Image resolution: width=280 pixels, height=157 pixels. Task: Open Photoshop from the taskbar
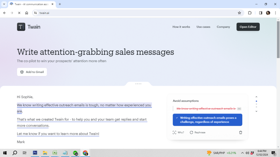click(35, 153)
